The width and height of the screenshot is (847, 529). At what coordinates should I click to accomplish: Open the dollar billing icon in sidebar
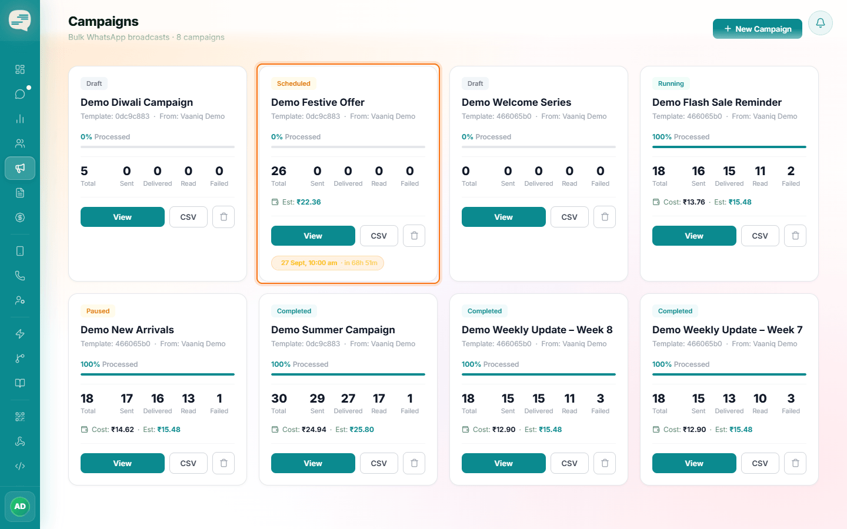[20, 217]
